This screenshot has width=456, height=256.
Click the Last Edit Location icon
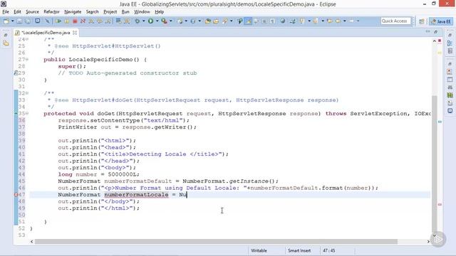(330, 21)
